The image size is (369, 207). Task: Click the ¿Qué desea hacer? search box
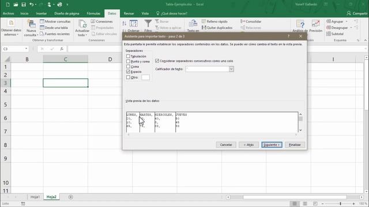172,13
